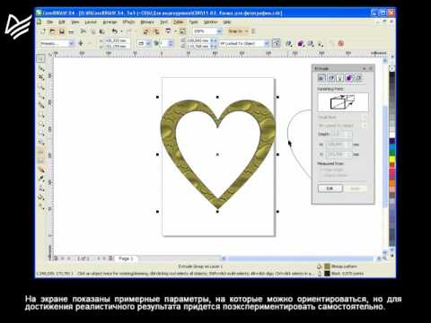Click the depth value field on property bar
This screenshot has width=431, height=323.
point(165,44)
